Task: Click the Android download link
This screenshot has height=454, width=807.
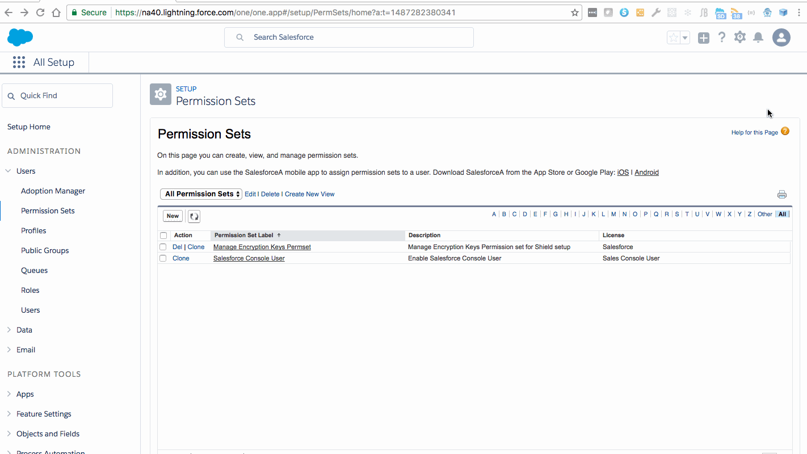Action: coord(646,173)
